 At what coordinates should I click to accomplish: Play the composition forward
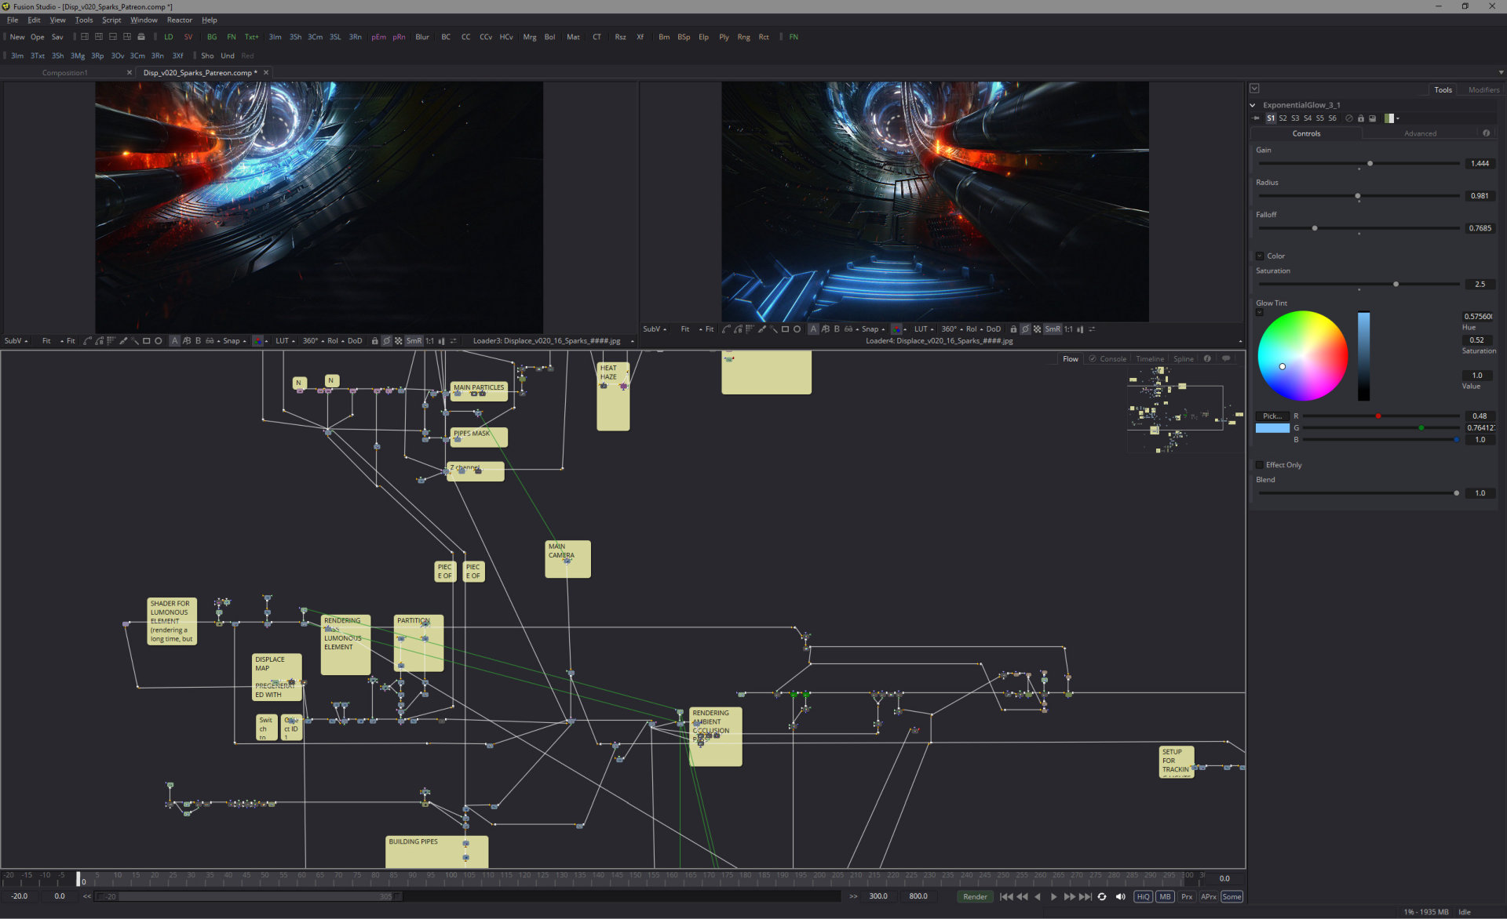pyautogui.click(x=1053, y=896)
